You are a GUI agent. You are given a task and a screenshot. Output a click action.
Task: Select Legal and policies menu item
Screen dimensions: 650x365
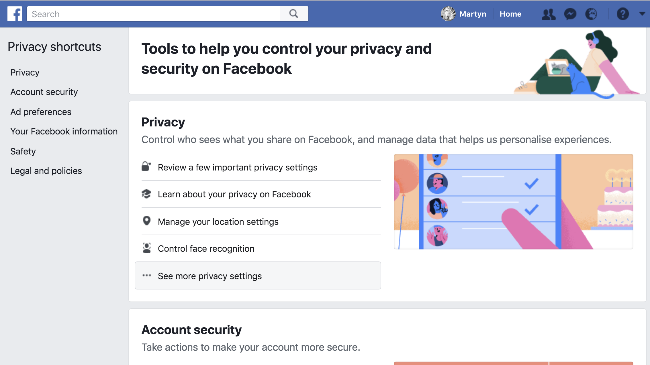pyautogui.click(x=46, y=171)
